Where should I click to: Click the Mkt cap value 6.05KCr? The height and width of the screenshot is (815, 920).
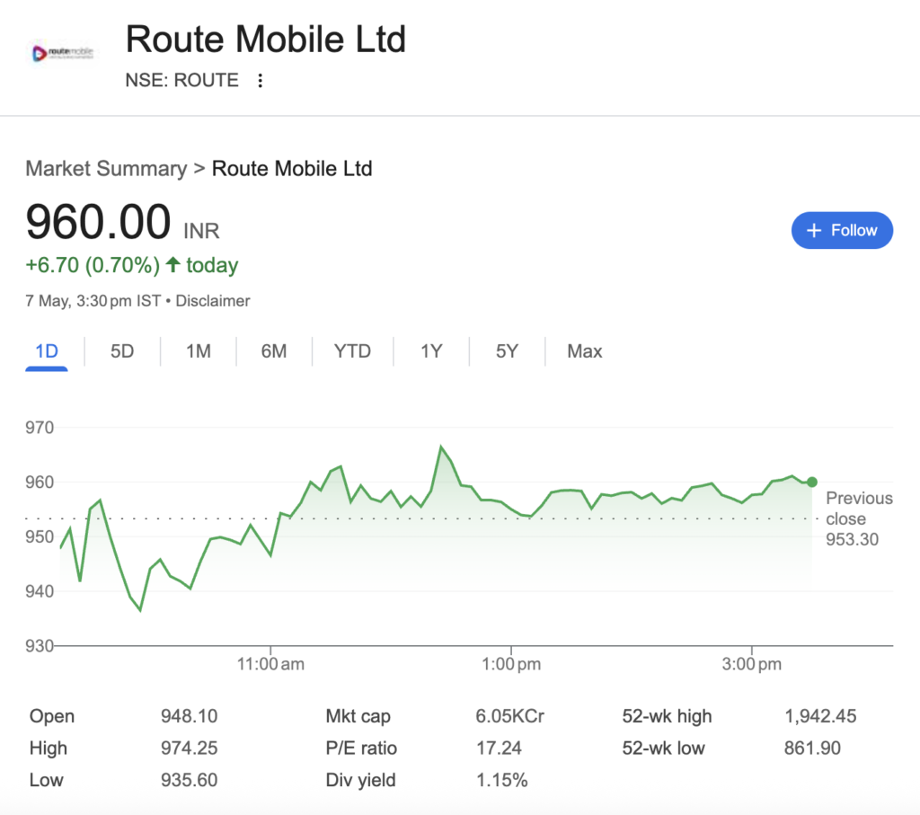point(510,716)
